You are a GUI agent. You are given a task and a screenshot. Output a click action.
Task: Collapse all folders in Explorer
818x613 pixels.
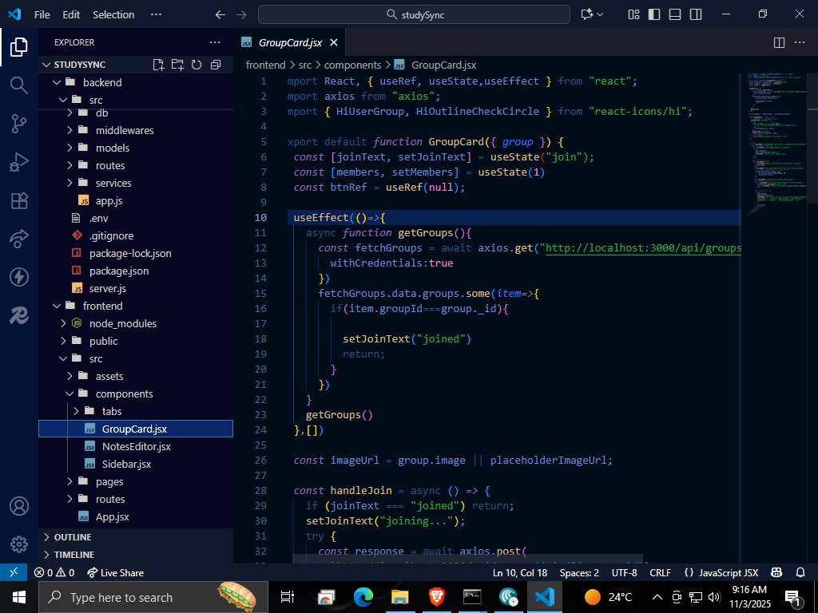[x=216, y=65]
